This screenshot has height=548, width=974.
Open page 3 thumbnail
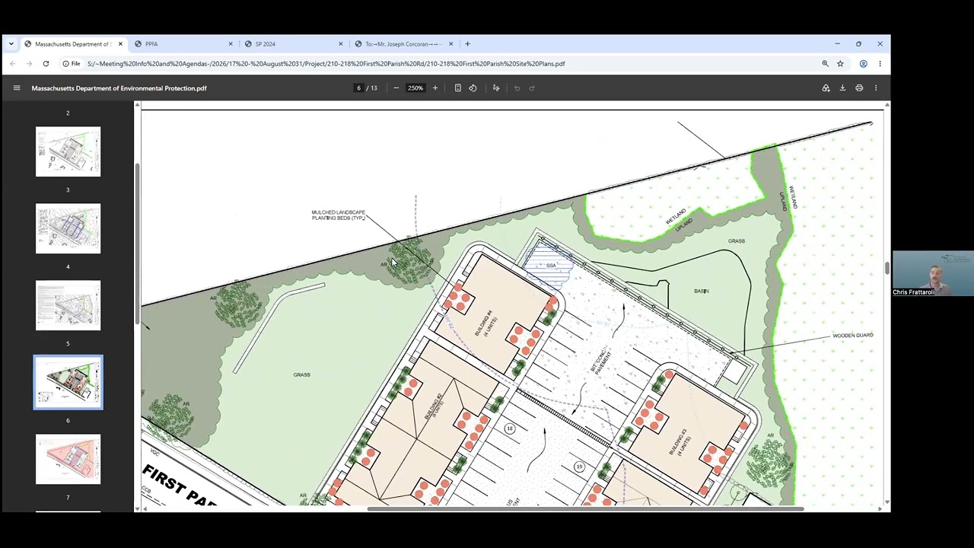pos(68,151)
